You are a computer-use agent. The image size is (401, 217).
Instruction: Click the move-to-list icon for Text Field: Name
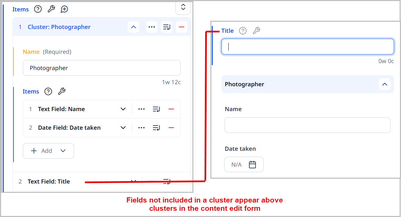click(156, 109)
